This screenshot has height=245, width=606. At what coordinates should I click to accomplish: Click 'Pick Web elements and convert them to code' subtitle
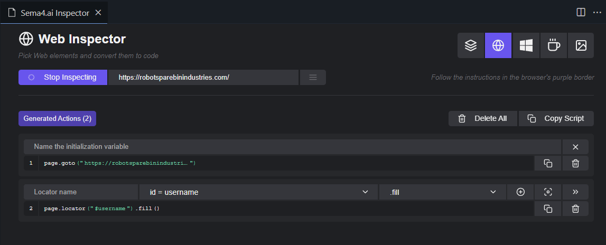89,55
